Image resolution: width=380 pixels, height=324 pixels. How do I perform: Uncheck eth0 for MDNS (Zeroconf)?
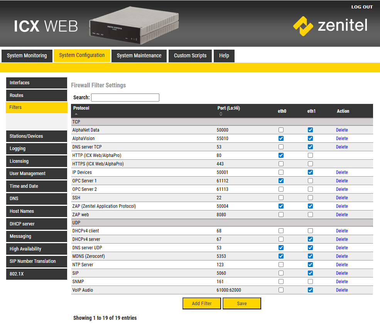(281, 256)
